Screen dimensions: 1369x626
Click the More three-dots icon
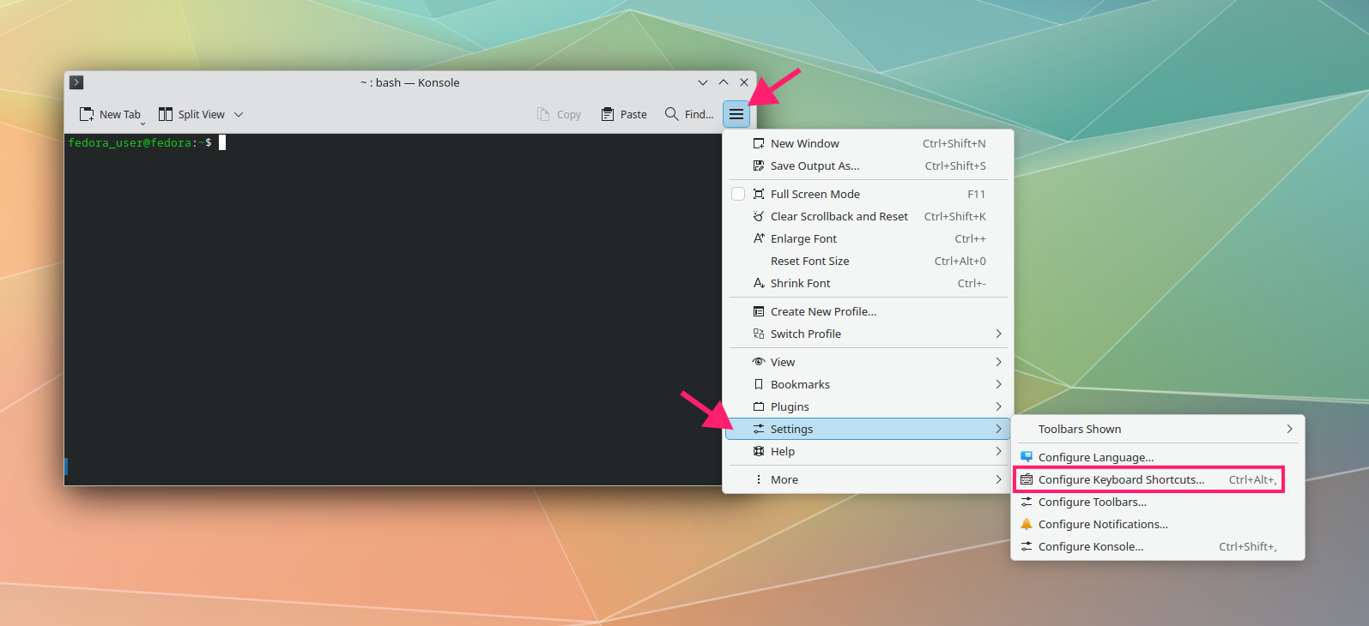759,479
